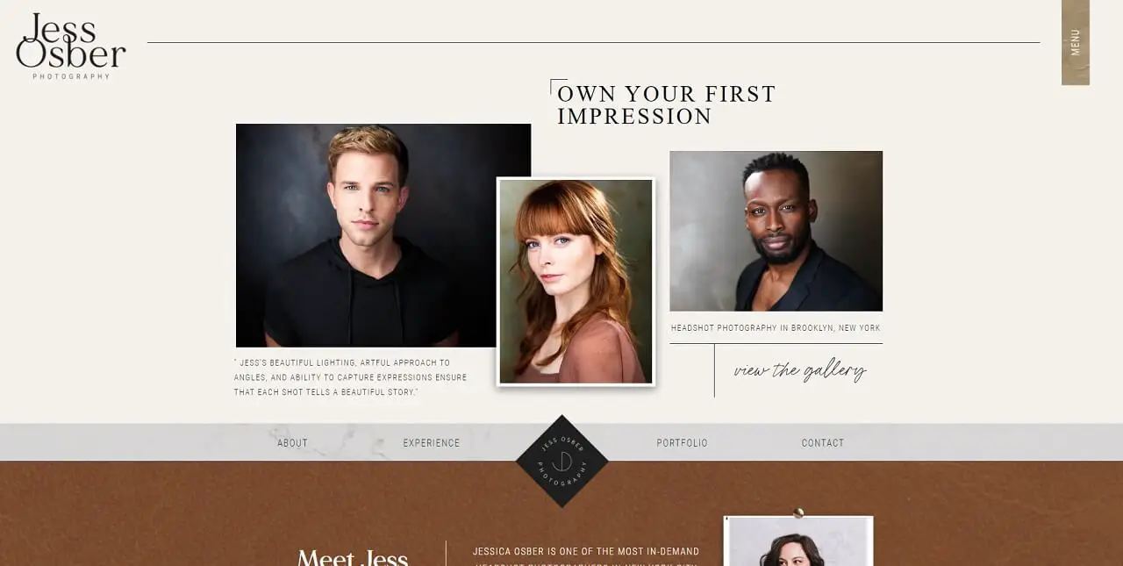Click the Jess Osber Photography logo
This screenshot has height=566, width=1123.
pos(71,46)
